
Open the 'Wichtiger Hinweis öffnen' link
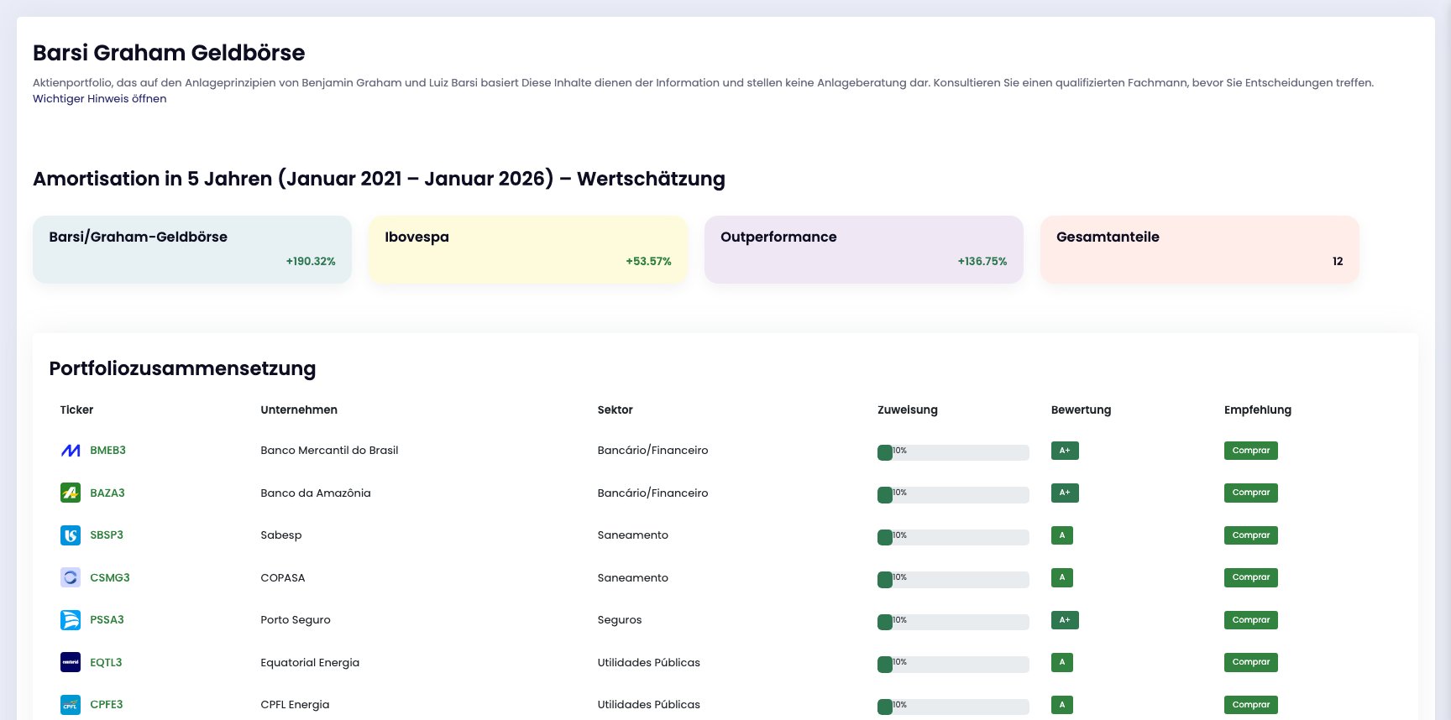tap(100, 98)
